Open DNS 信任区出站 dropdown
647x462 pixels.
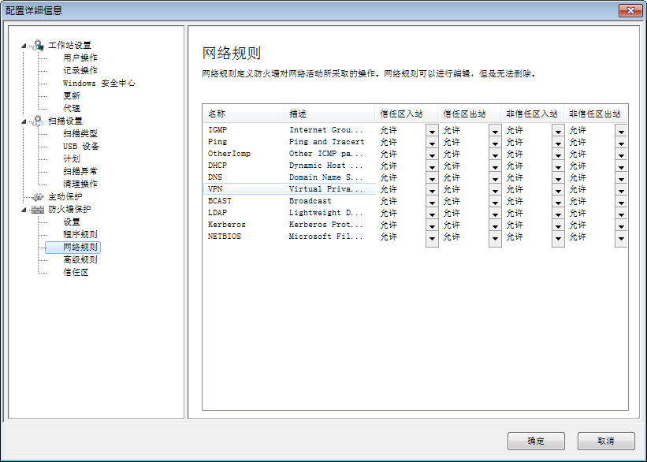pos(495,178)
